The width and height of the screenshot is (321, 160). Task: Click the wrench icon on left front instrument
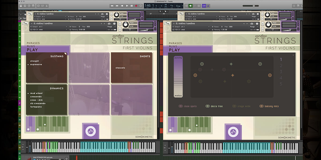click(x=25, y=23)
